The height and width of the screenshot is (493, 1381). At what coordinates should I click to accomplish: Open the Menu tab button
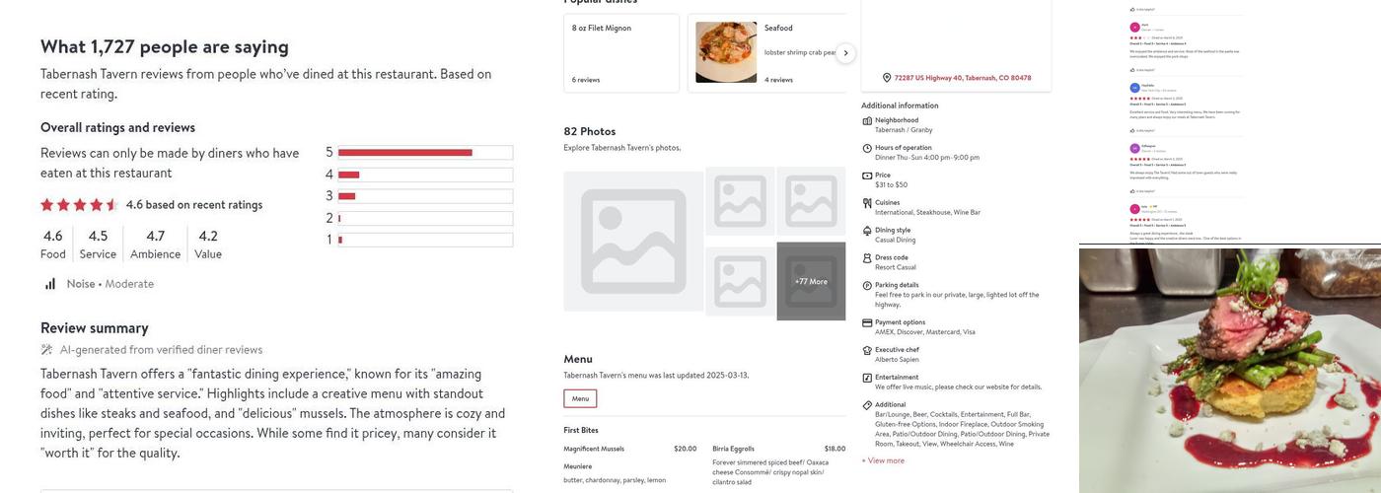click(x=580, y=398)
